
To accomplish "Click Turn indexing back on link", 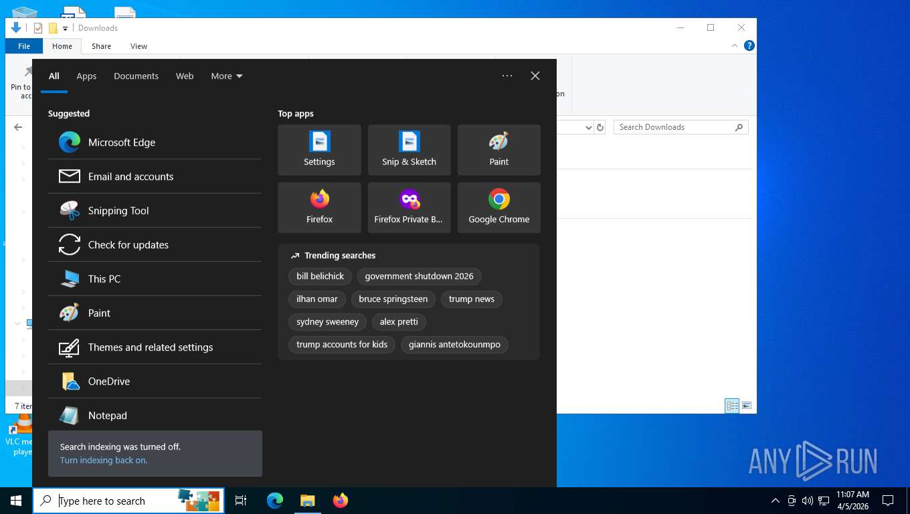I will click(104, 460).
